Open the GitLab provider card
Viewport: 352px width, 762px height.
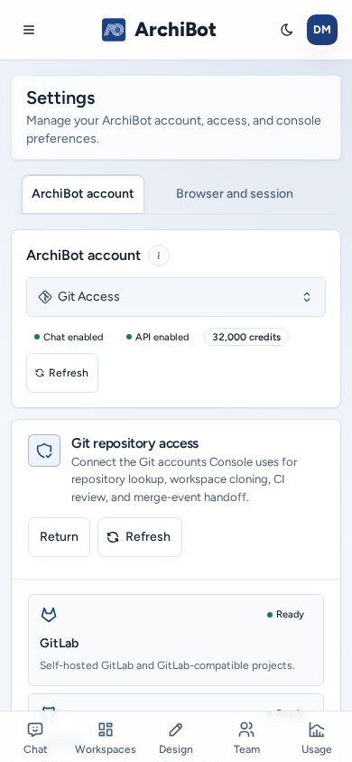[x=176, y=640]
